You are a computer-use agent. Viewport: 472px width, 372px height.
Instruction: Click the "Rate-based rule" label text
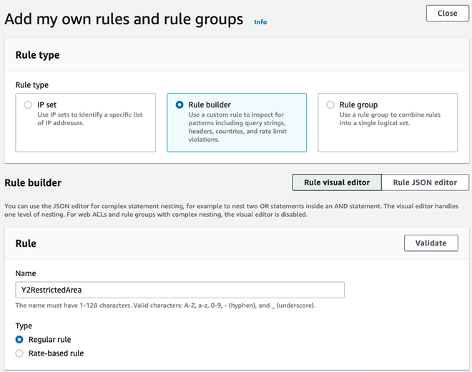coord(56,353)
